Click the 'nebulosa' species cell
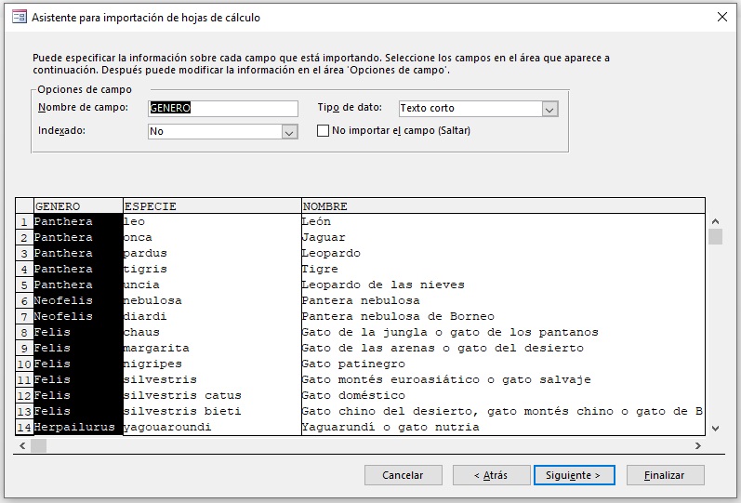 212,300
